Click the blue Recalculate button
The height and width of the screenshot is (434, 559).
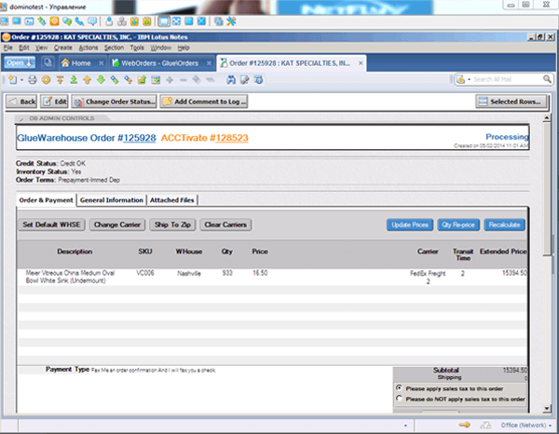504,224
